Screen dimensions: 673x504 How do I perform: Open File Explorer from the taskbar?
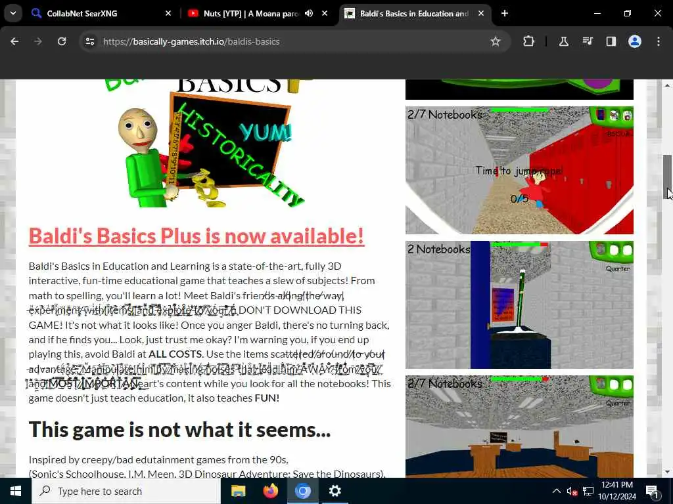(x=238, y=491)
